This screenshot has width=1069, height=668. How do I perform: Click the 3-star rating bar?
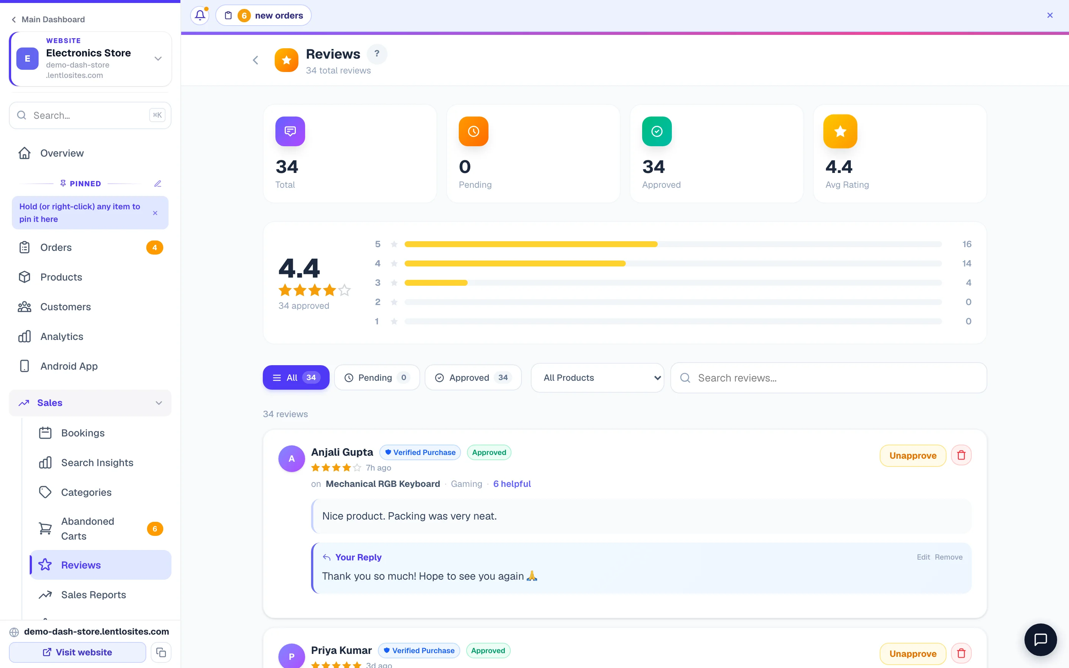point(673,283)
